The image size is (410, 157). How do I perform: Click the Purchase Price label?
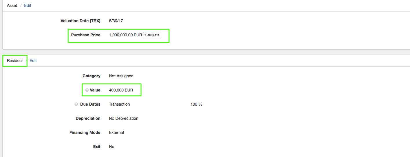pyautogui.click(x=86, y=35)
